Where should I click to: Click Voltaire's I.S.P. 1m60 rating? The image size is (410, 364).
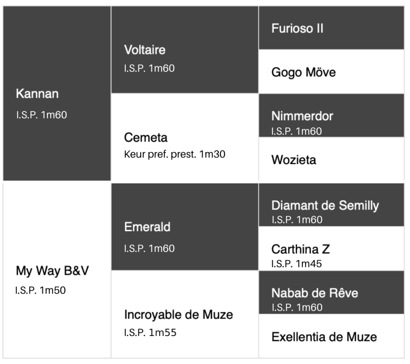(149, 68)
